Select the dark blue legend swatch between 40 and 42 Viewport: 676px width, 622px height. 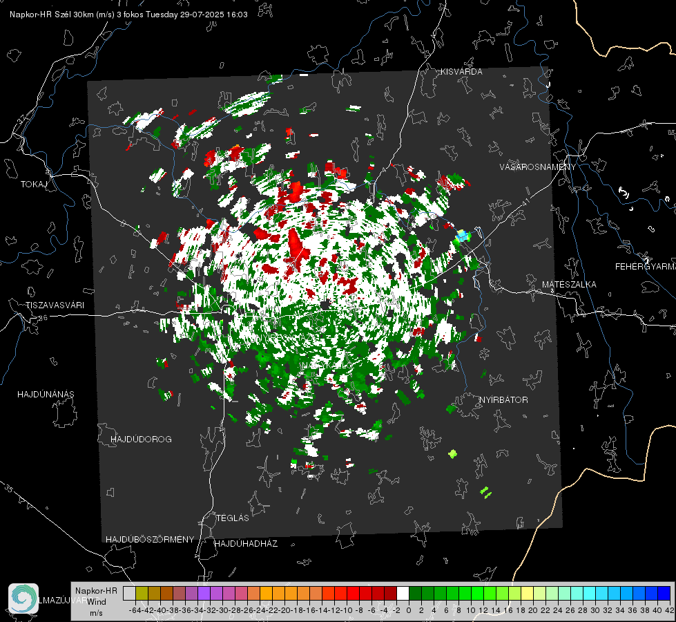coord(664,593)
